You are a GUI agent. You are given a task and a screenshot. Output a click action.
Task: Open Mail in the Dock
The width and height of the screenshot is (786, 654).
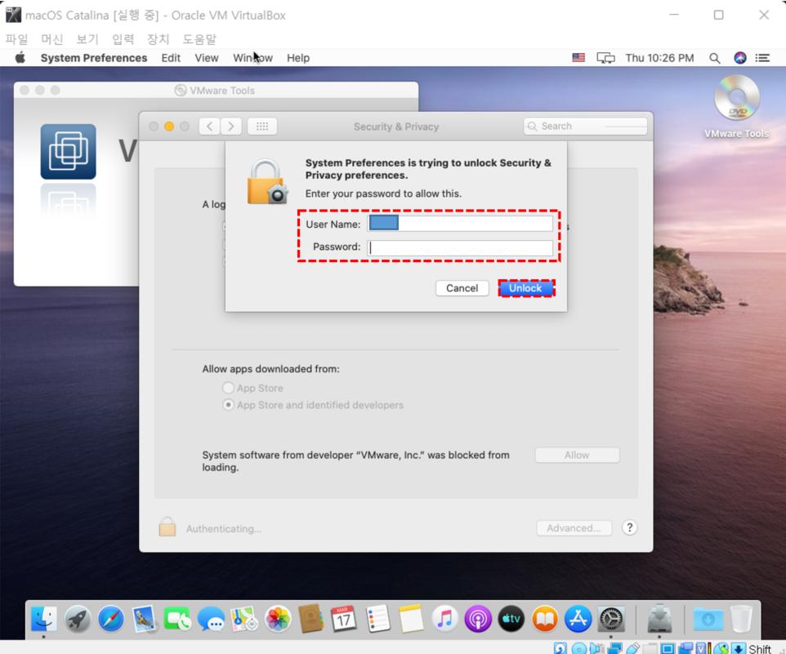pyautogui.click(x=145, y=619)
